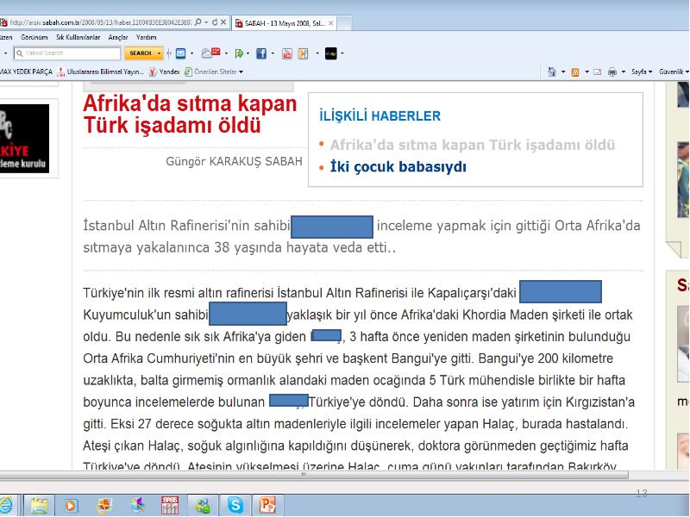Open Windows Explorer folder from the taskbar
Viewport: 690px width, 517px height.
[39, 506]
